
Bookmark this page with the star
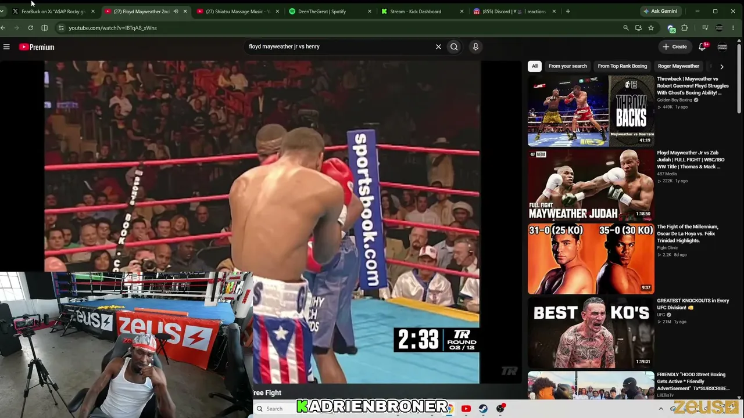coord(651,28)
